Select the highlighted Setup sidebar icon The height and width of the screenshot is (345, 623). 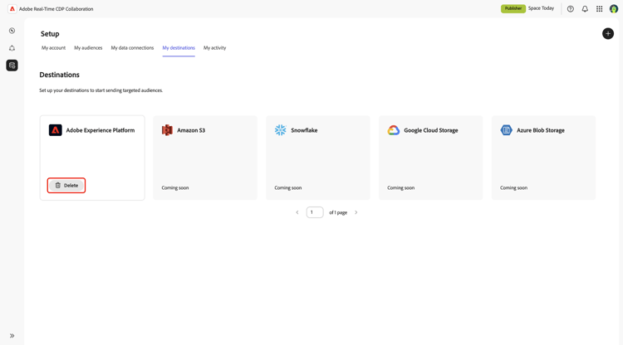(12, 66)
